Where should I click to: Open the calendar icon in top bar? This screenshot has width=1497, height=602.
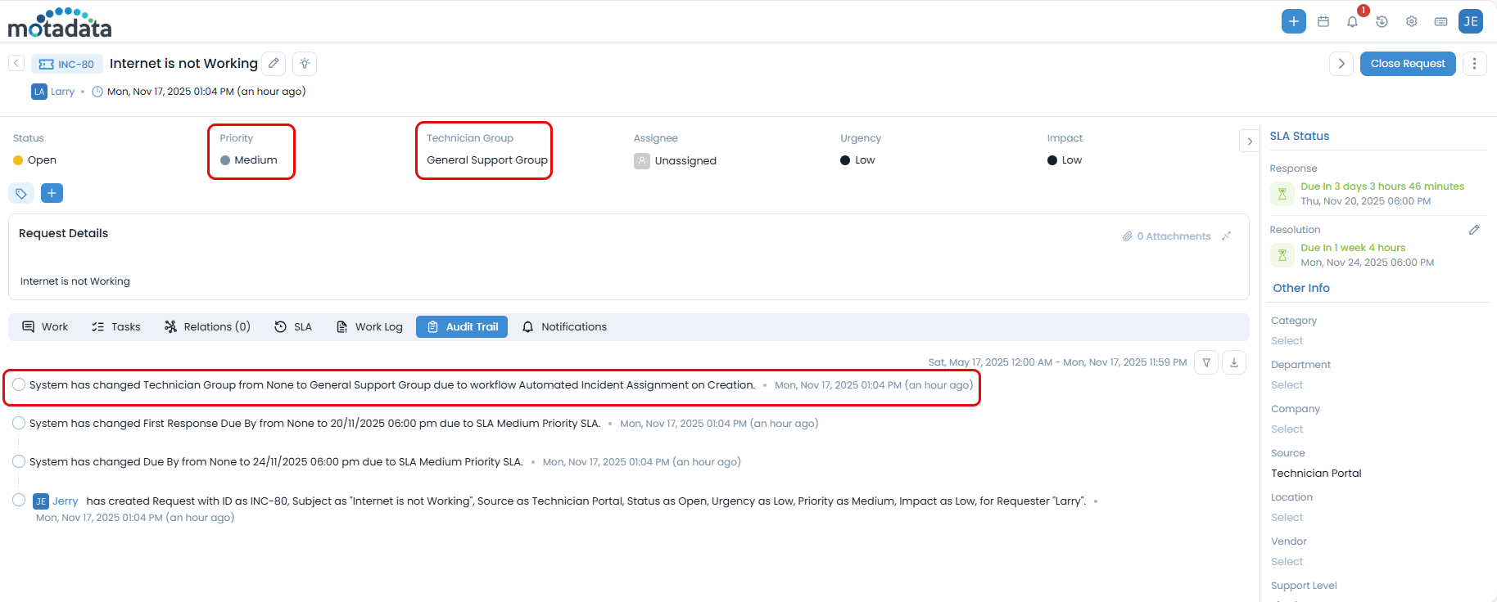click(x=1323, y=21)
